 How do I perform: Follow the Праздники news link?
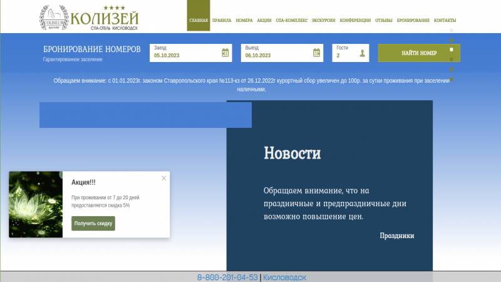(396, 236)
